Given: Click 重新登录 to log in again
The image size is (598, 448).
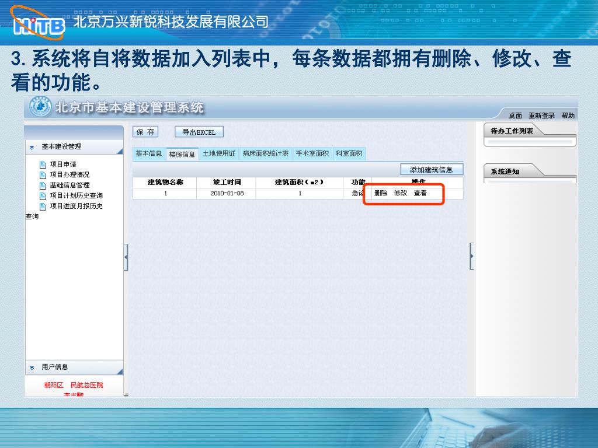Looking at the screenshot, I should 541,116.
